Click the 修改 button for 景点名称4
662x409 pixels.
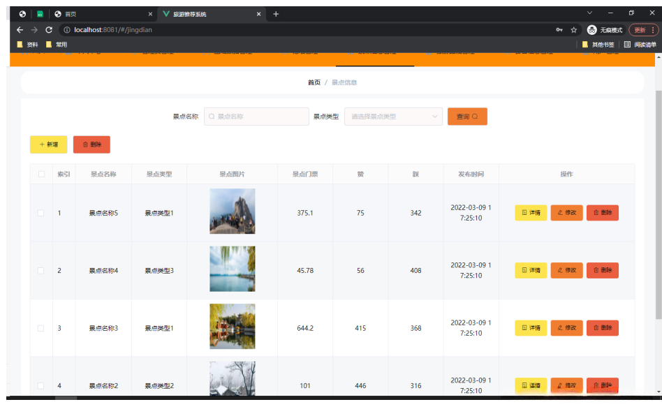(x=566, y=271)
